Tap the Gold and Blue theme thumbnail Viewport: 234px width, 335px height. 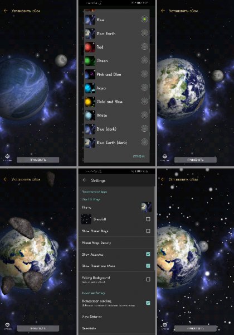pos(90,102)
